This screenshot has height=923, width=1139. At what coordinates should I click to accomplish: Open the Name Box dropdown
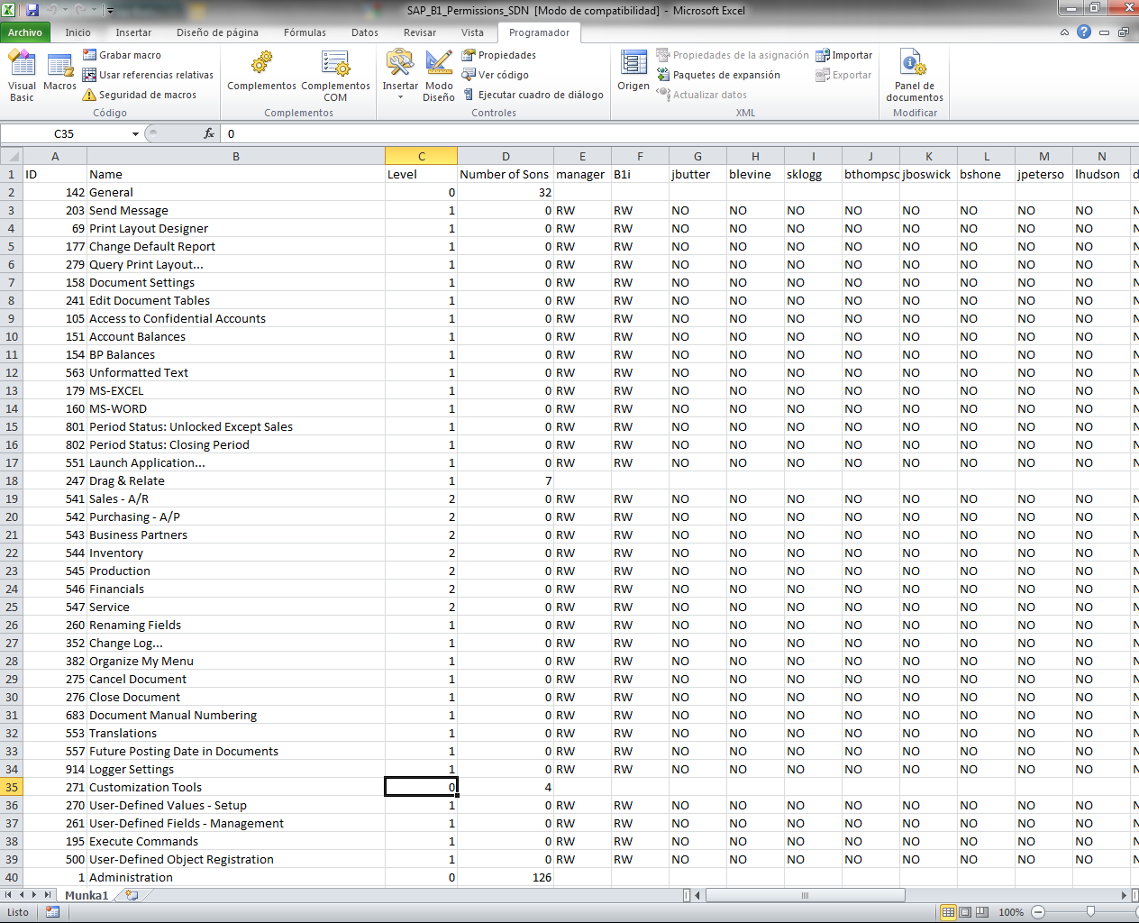click(133, 133)
